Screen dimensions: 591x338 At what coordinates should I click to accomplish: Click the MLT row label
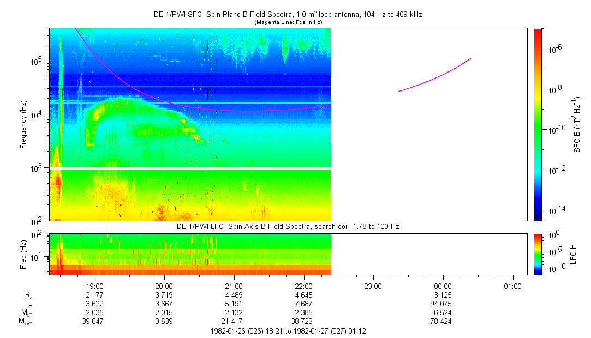click(x=26, y=313)
